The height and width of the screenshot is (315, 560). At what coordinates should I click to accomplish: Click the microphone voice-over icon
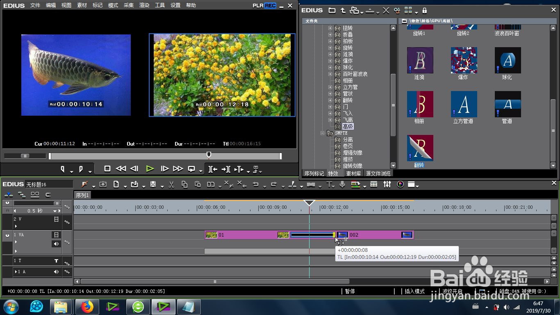342,185
